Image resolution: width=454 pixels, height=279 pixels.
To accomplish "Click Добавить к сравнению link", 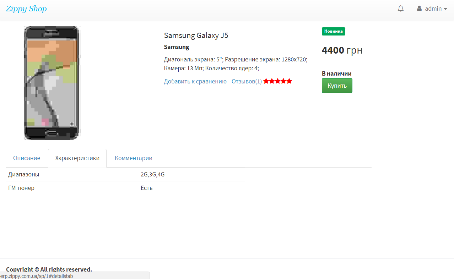I will pos(195,81).
